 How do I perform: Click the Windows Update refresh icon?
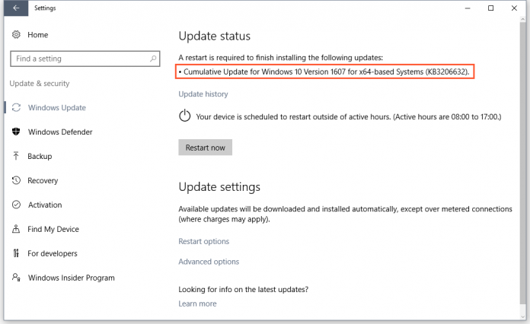click(16, 107)
